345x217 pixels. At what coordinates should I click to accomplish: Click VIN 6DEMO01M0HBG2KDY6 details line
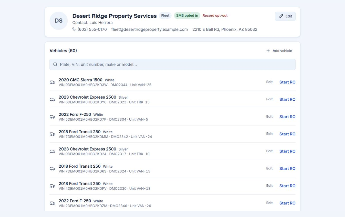coord(104,102)
